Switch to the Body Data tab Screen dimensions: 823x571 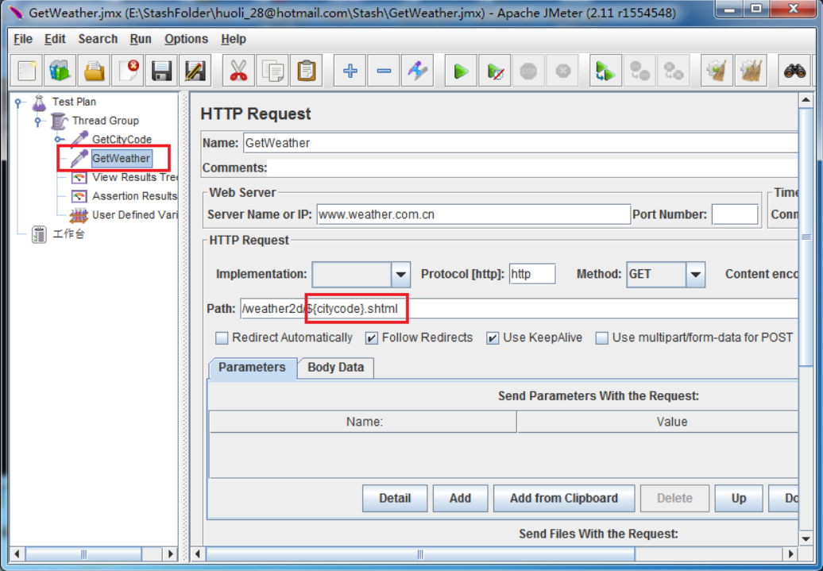coord(335,368)
